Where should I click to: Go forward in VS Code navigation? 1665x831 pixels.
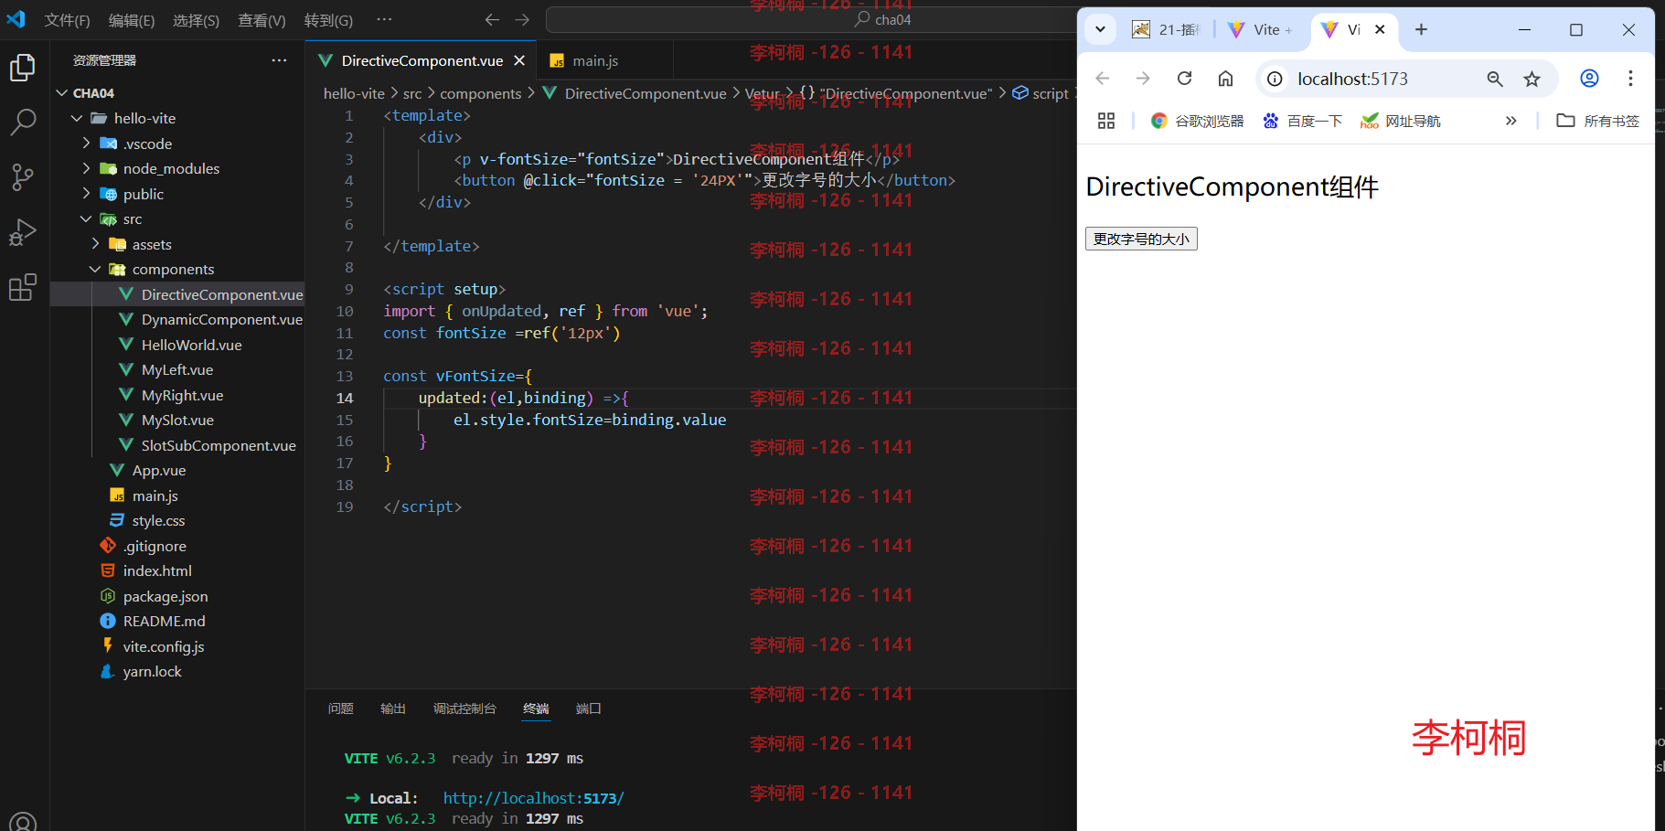tap(522, 19)
